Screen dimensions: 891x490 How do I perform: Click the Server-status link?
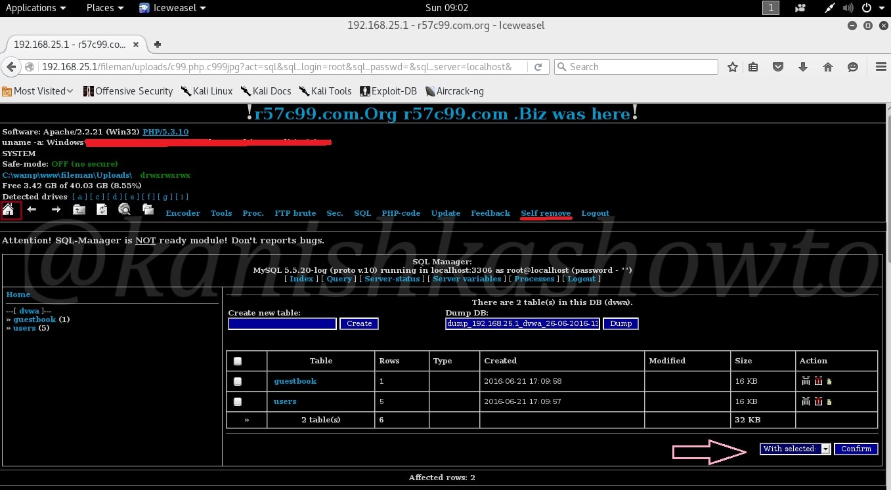click(x=392, y=279)
